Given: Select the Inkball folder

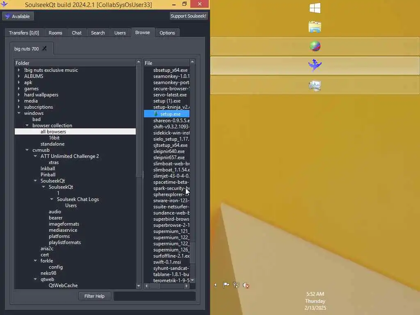Looking at the screenshot, I should (48, 169).
